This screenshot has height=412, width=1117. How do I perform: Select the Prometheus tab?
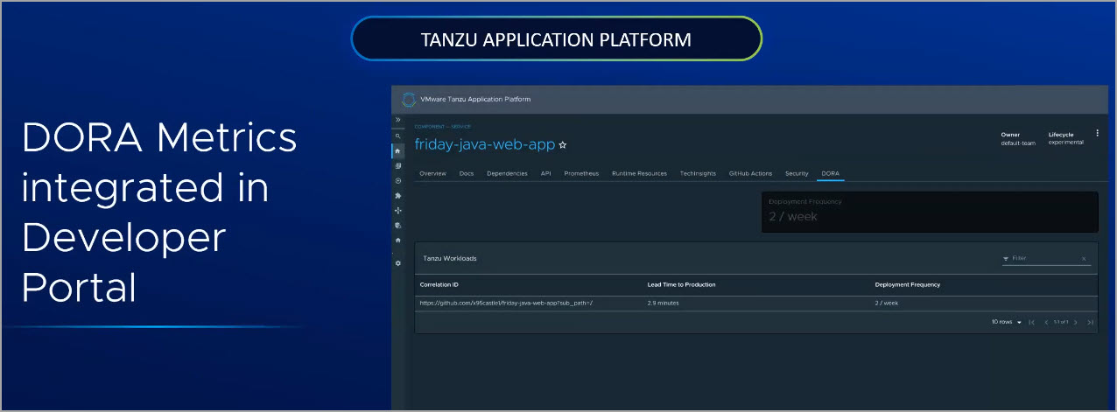[581, 173]
